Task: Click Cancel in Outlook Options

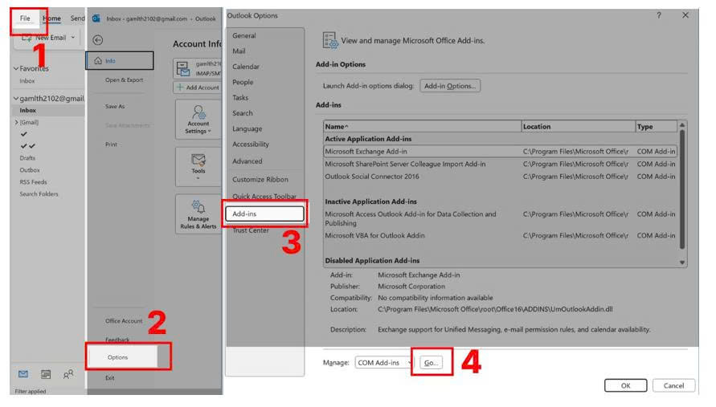Action: point(674,385)
